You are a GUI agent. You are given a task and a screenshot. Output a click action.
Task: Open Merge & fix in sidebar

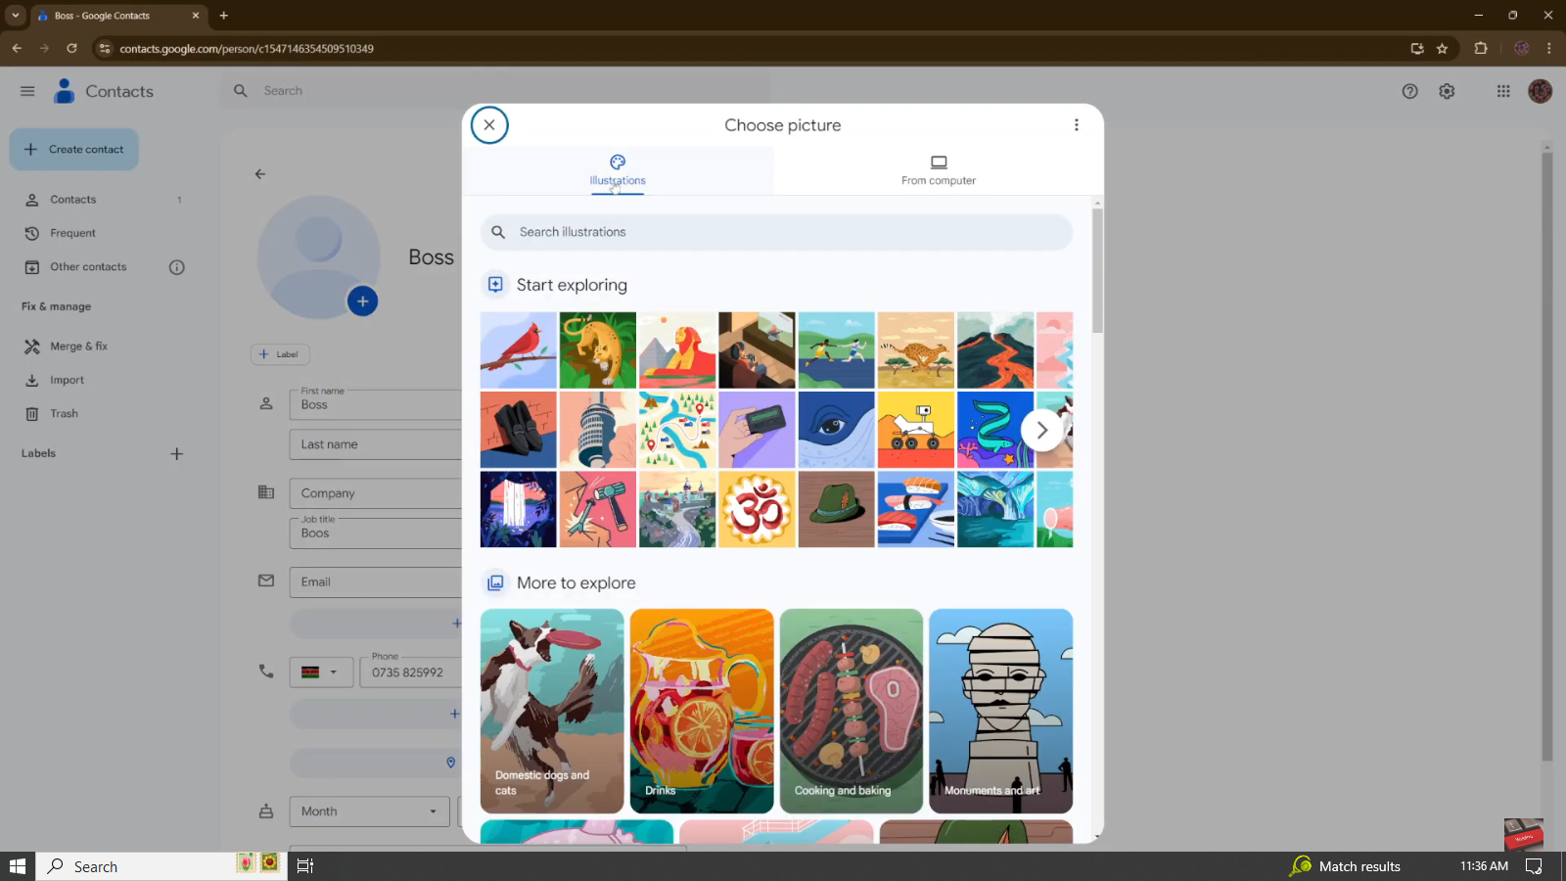tap(78, 347)
